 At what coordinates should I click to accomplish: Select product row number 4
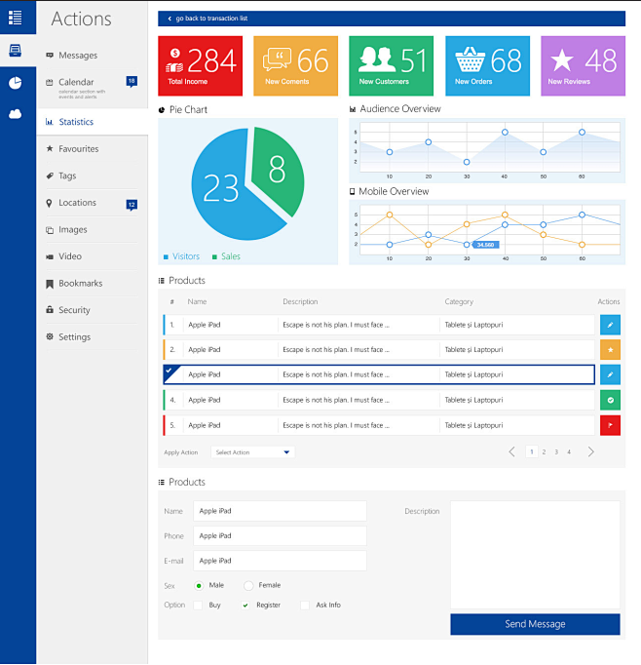pos(379,400)
